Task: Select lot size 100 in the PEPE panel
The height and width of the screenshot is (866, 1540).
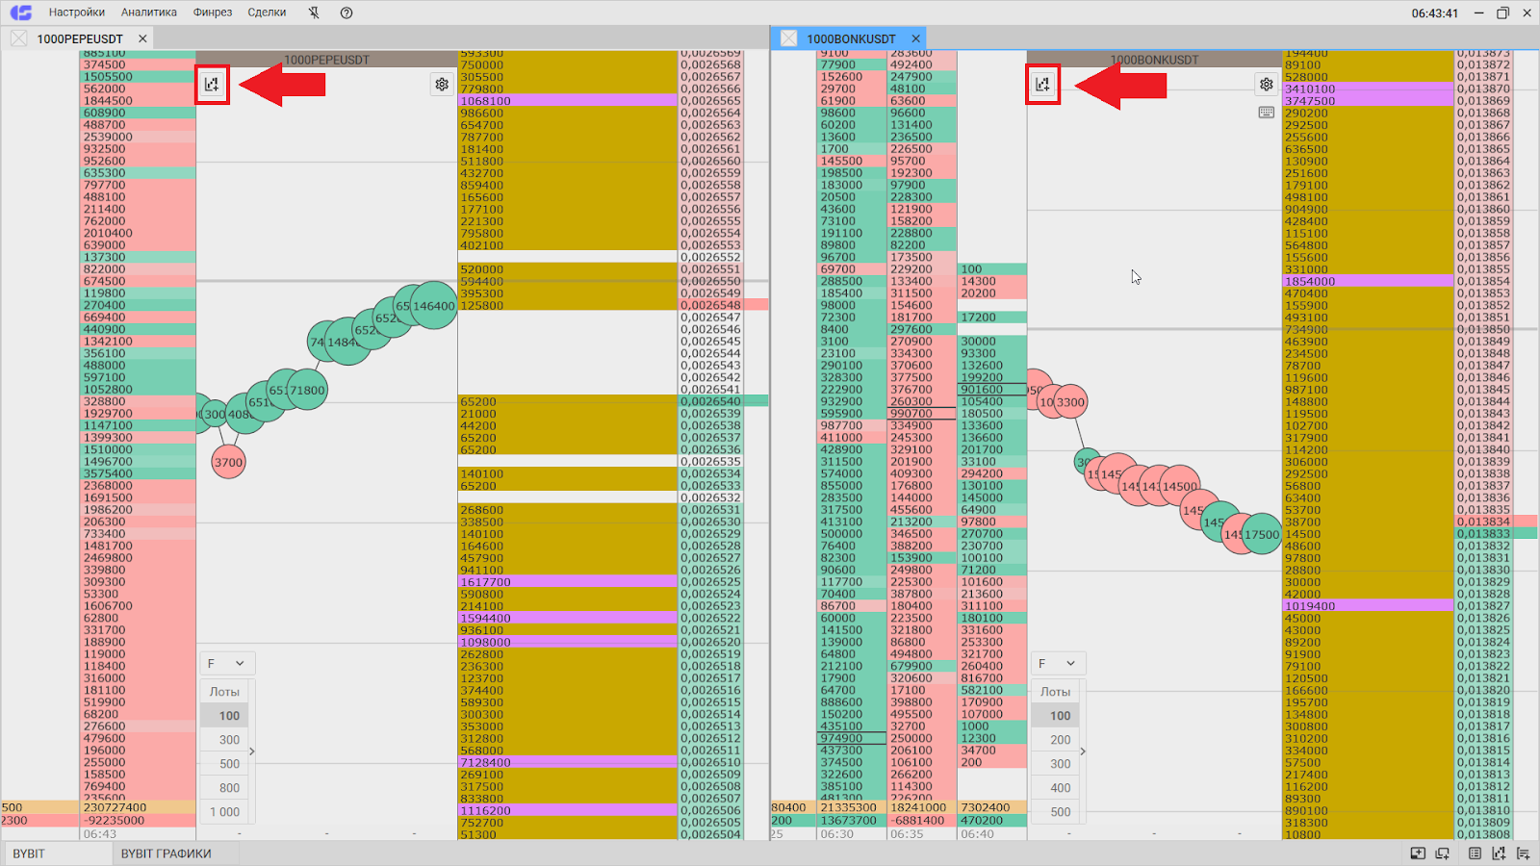Action: [x=224, y=716]
